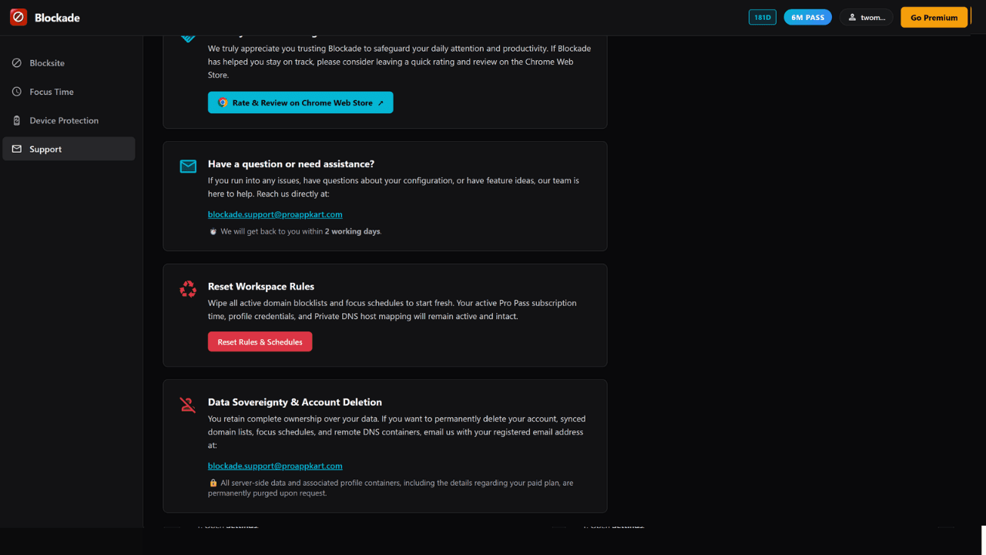Viewport: 986px width, 555px height.
Task: Click the 'Have a question or need assistance?' heading
Action: (291, 164)
